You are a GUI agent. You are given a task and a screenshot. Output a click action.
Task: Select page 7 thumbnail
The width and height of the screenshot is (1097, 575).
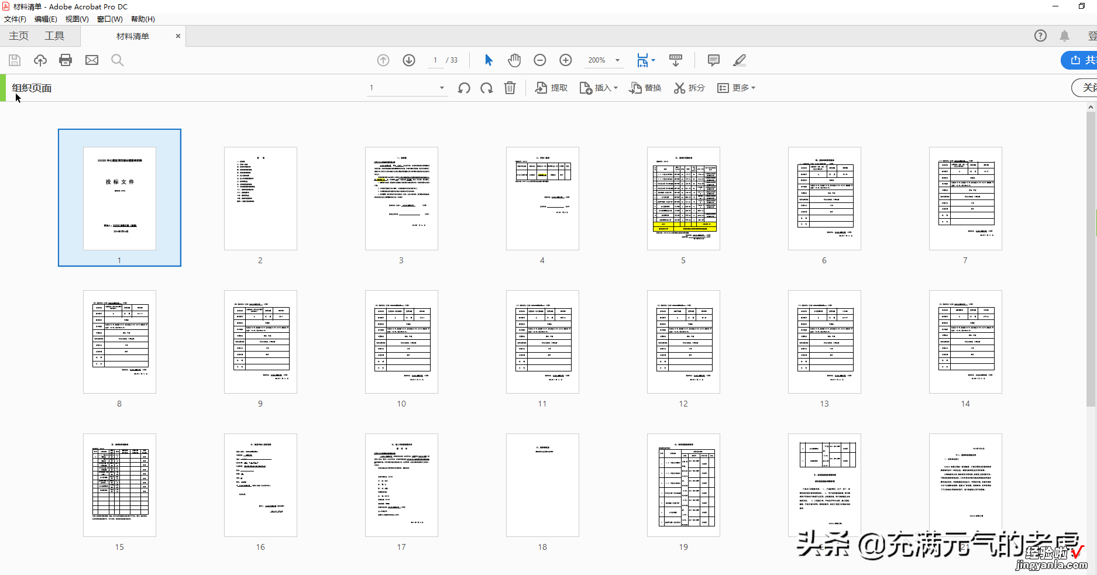[965, 198]
